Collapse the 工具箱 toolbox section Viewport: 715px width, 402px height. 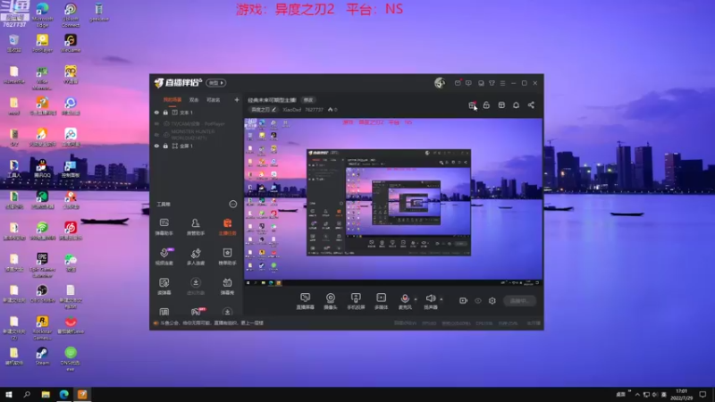click(x=233, y=205)
